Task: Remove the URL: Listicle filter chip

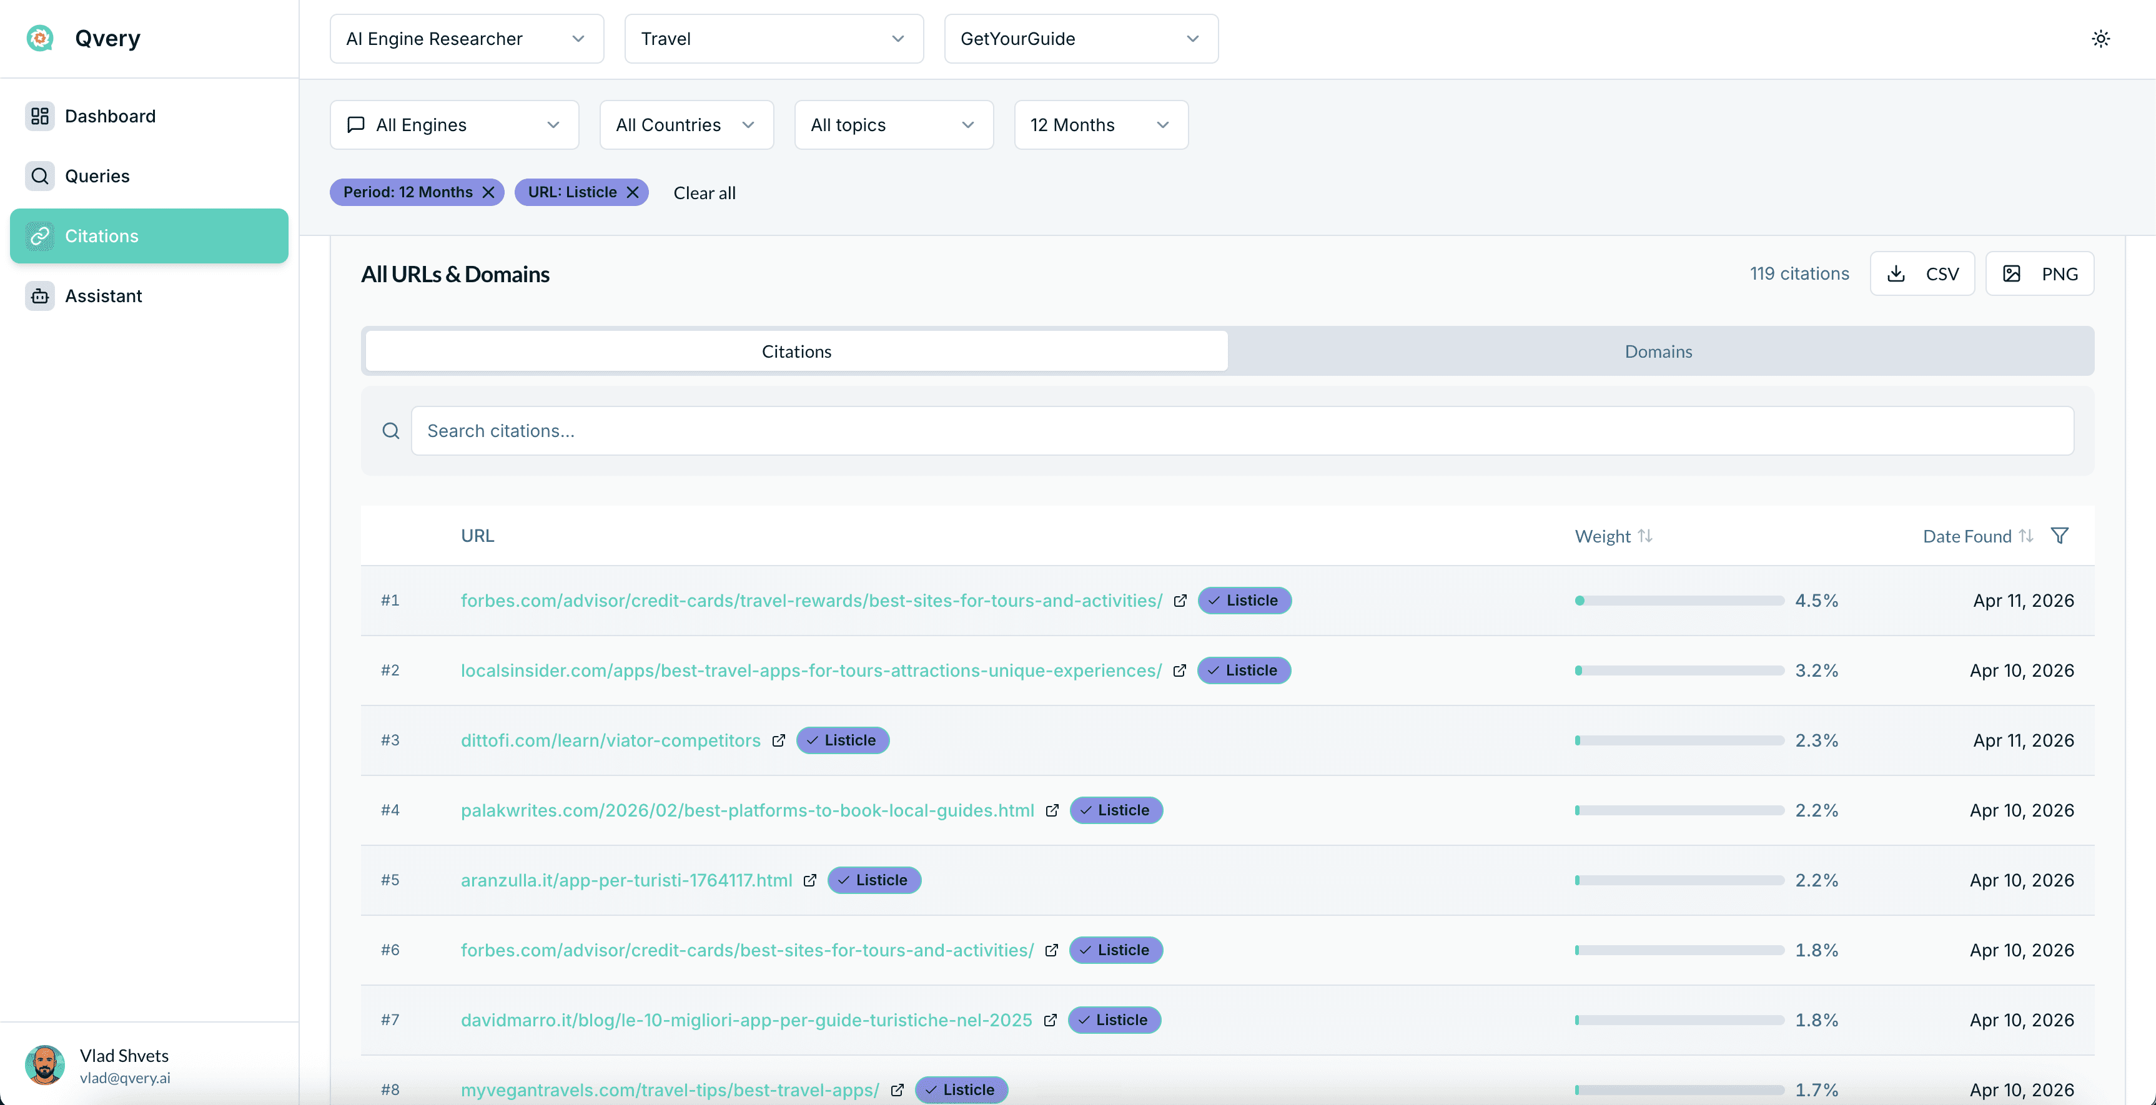Action: (x=633, y=192)
